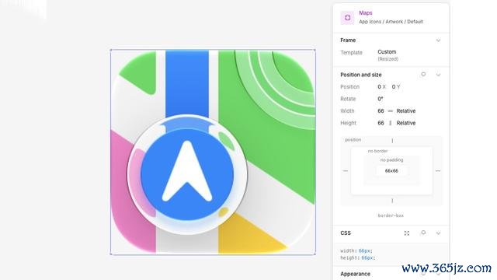Click the 66x66 size box in layout diagram
The image size is (497, 280).
(391, 171)
